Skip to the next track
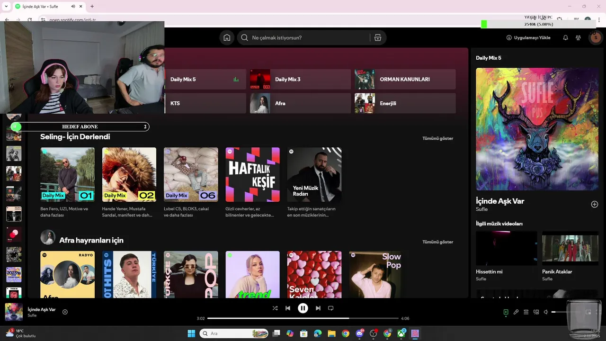 [318, 308]
